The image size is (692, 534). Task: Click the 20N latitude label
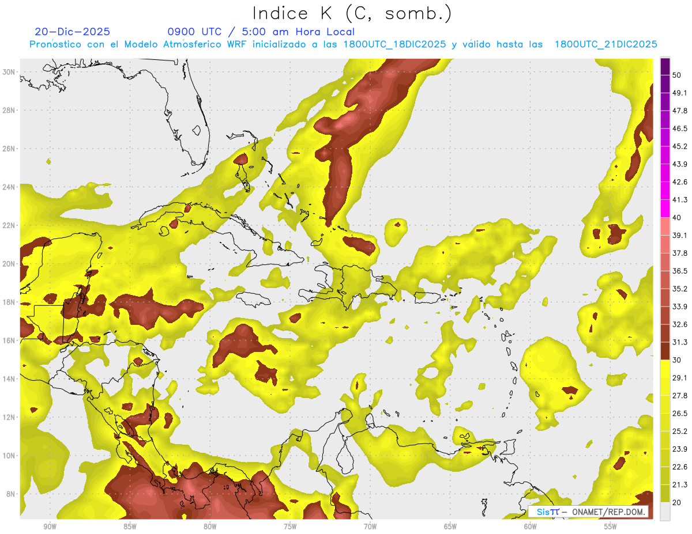click(x=9, y=264)
